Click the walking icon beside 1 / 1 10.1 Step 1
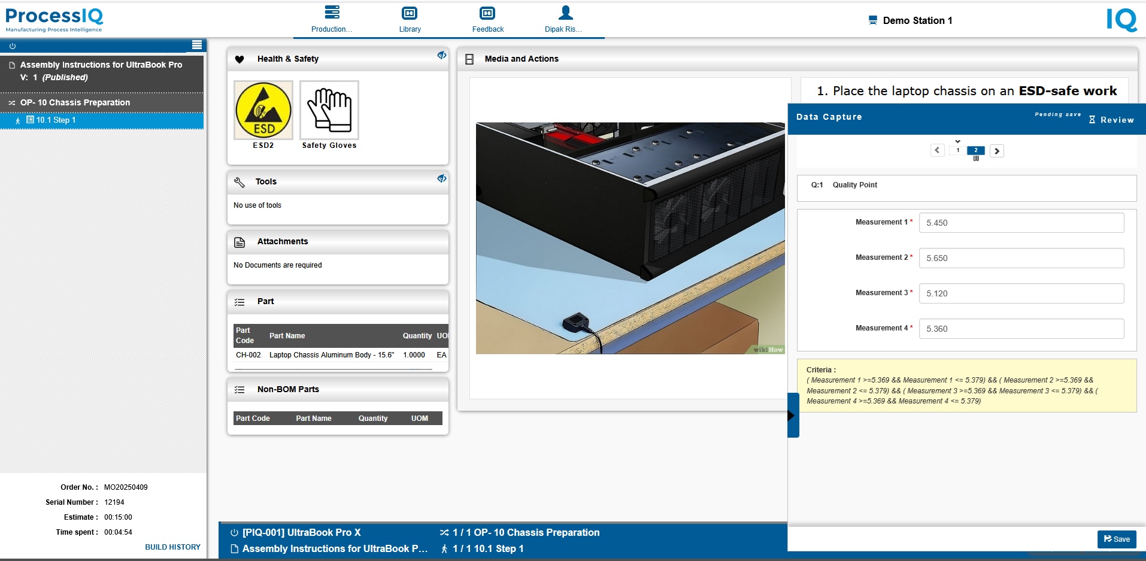 coord(444,548)
